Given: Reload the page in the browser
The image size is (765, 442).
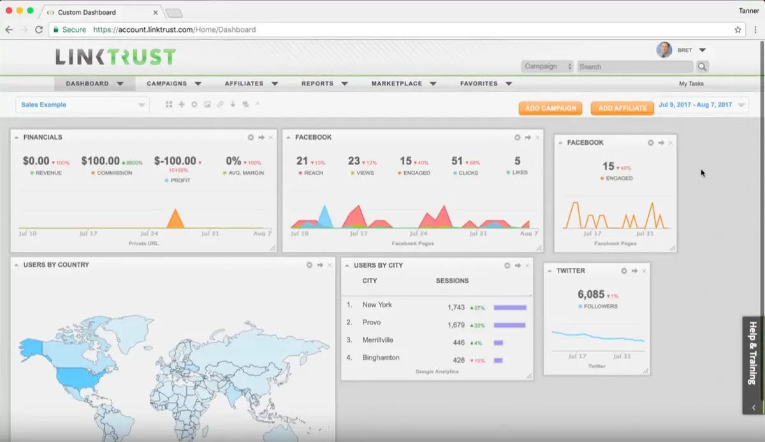Looking at the screenshot, I should point(39,29).
